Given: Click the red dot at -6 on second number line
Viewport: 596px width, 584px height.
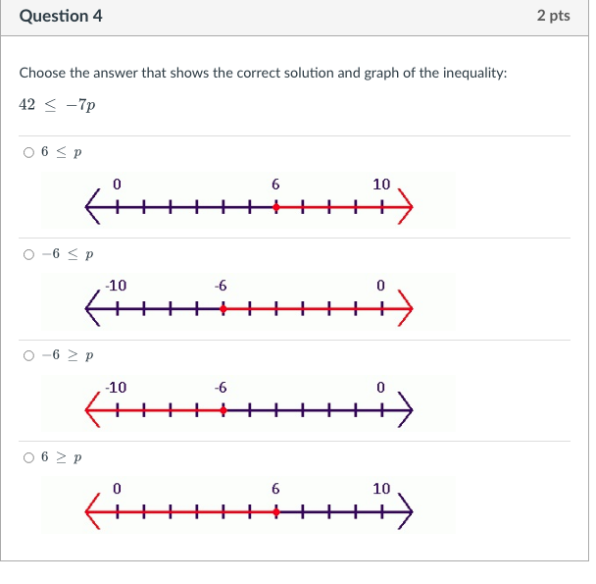Looking at the screenshot, I should coord(223,309).
